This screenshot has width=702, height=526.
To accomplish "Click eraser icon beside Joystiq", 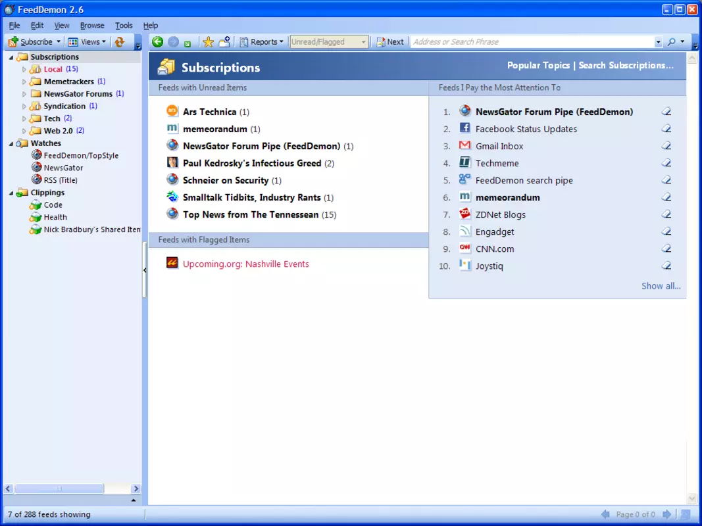I will pyautogui.click(x=666, y=266).
